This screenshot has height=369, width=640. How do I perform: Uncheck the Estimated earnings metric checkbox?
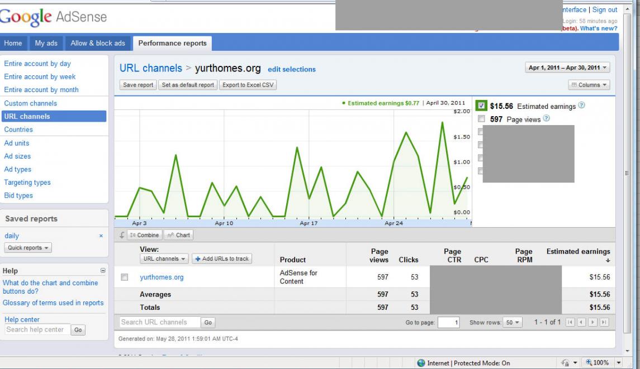481,106
